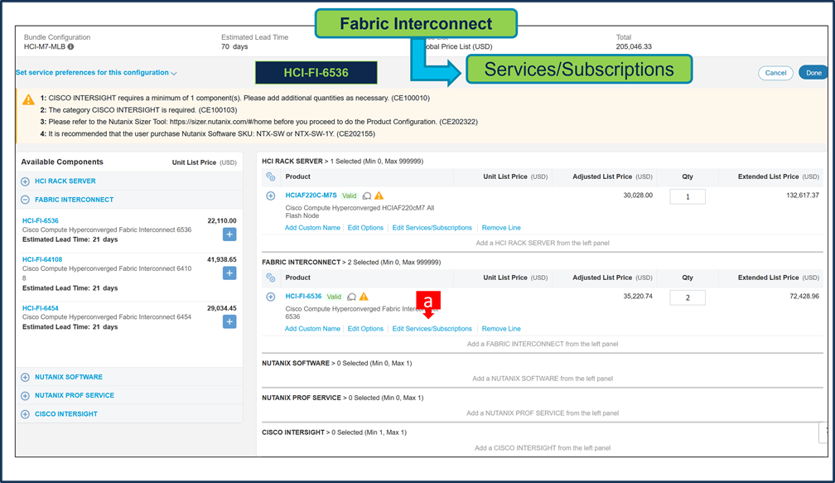Screen dimensions: 835x483
Task: Click the link icon in FABRIC INTERCONNECT table header
Action: tap(271, 278)
